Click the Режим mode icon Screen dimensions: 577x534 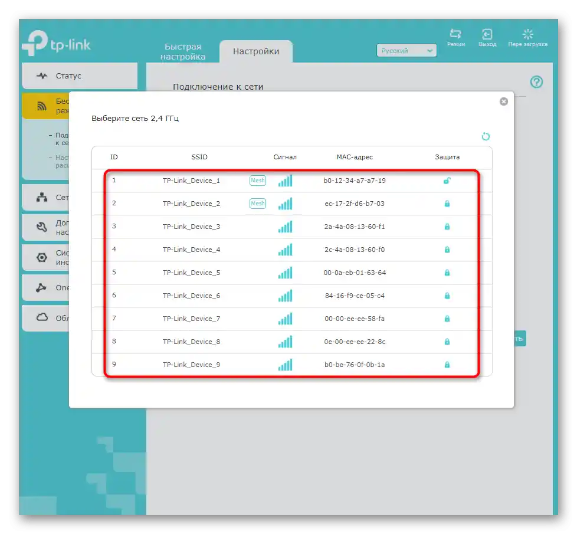(x=456, y=34)
